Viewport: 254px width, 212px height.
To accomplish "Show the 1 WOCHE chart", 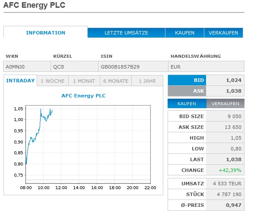I will [53, 81].
